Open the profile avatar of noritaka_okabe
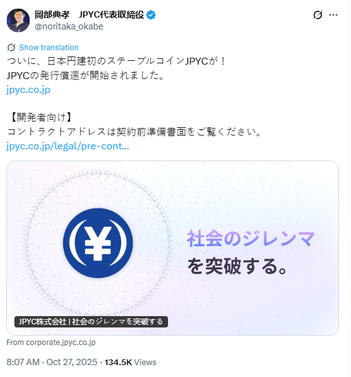Image resolution: width=351 pixels, height=377 pixels. pos(18,20)
